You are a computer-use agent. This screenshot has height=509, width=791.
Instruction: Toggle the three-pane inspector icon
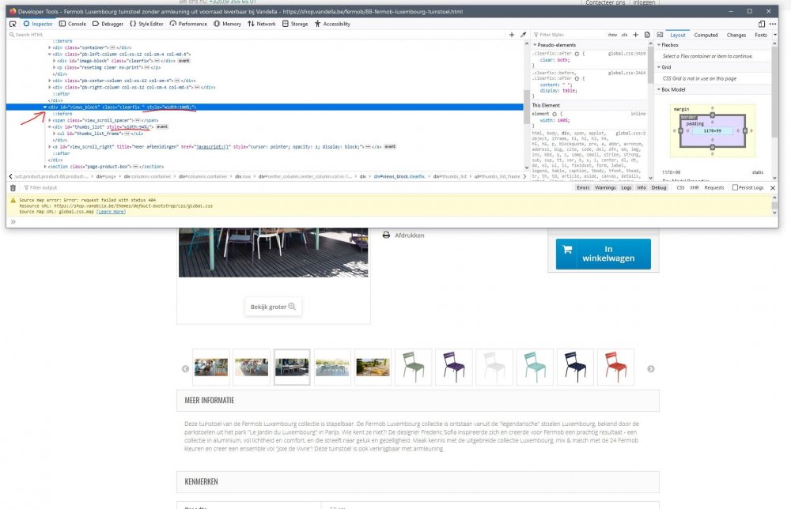pyautogui.click(x=660, y=35)
